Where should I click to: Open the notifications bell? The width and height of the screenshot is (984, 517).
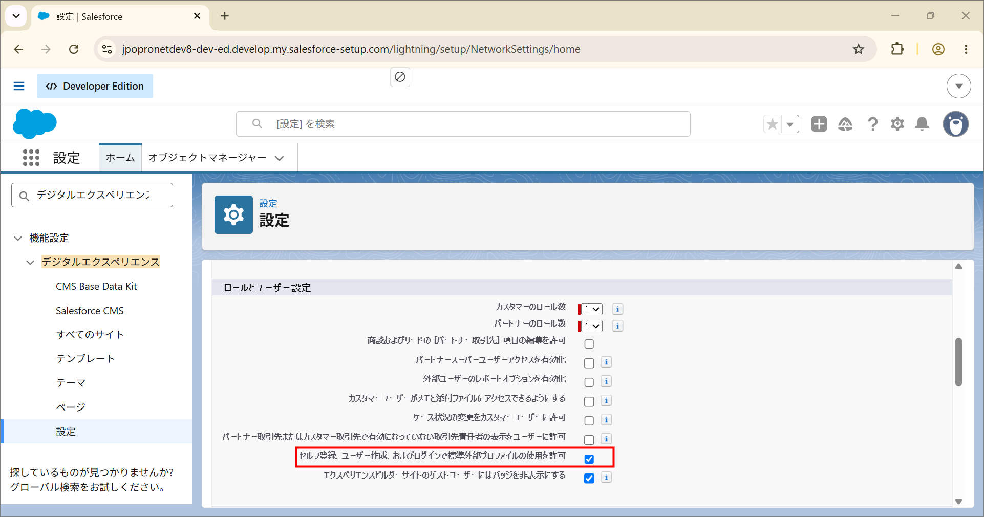point(922,124)
